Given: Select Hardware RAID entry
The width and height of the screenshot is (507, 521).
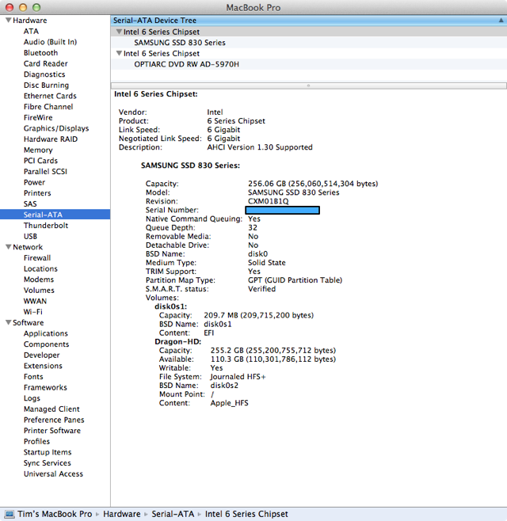Looking at the screenshot, I should [51, 139].
